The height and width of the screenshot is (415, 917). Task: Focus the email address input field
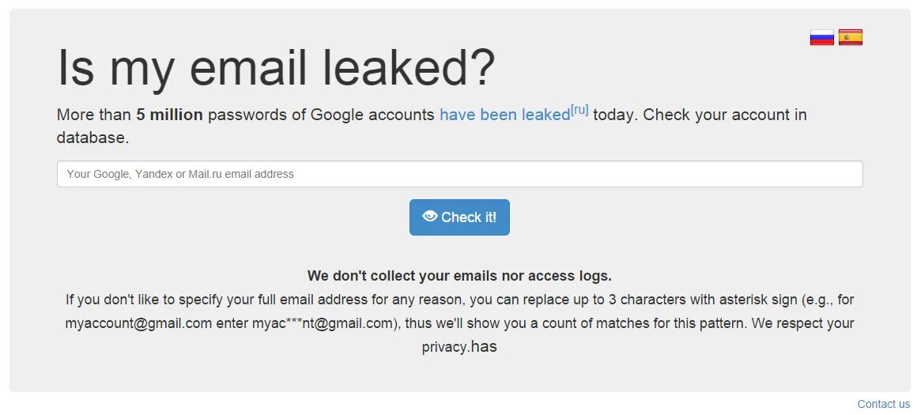[x=459, y=174]
